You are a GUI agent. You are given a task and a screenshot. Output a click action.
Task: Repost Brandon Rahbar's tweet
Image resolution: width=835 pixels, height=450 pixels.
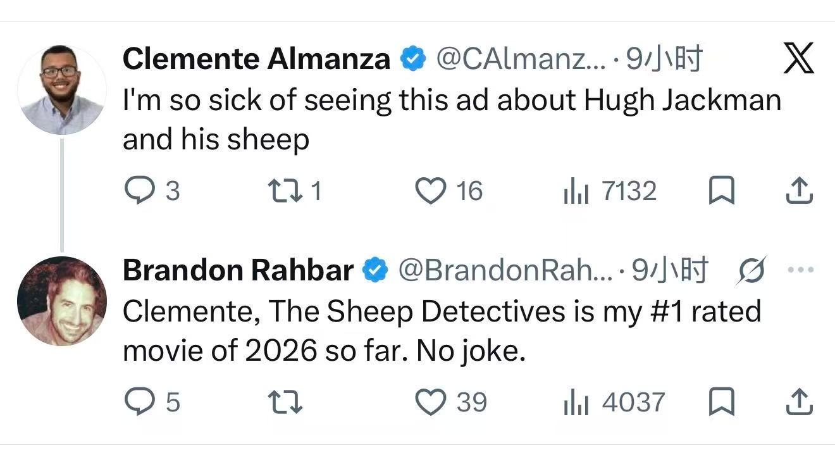(284, 402)
